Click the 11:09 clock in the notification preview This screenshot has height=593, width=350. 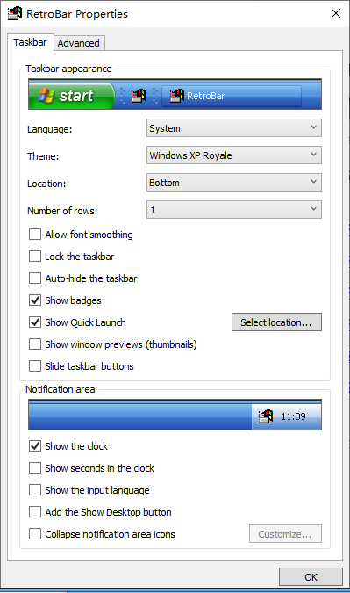point(293,416)
